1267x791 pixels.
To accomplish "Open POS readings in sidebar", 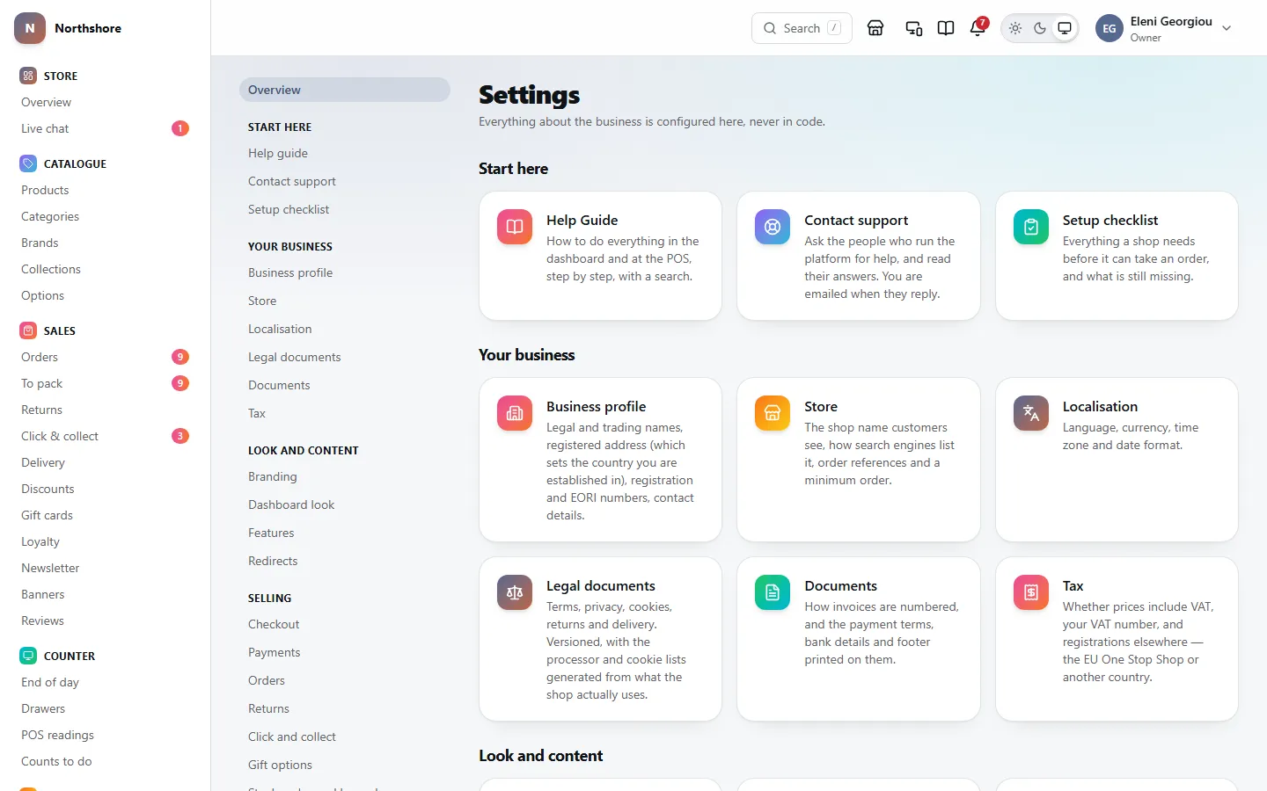I will (x=106, y=735).
